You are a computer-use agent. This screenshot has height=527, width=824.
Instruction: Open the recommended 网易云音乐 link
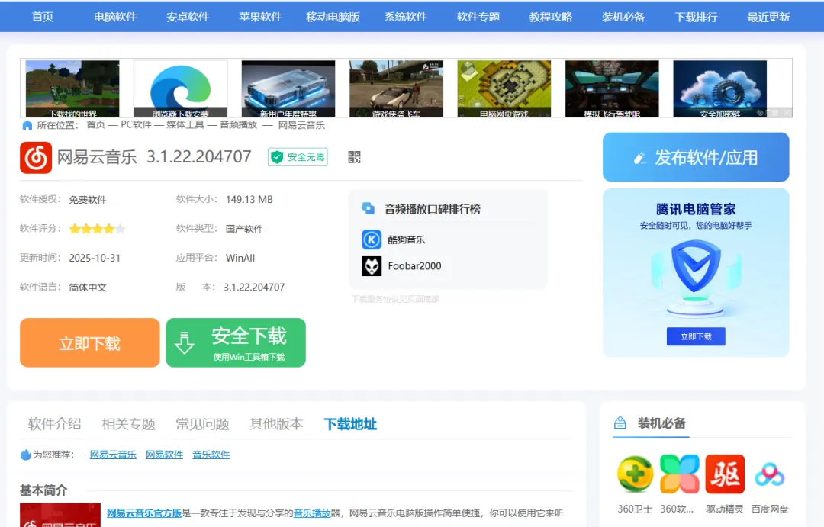[113, 455]
